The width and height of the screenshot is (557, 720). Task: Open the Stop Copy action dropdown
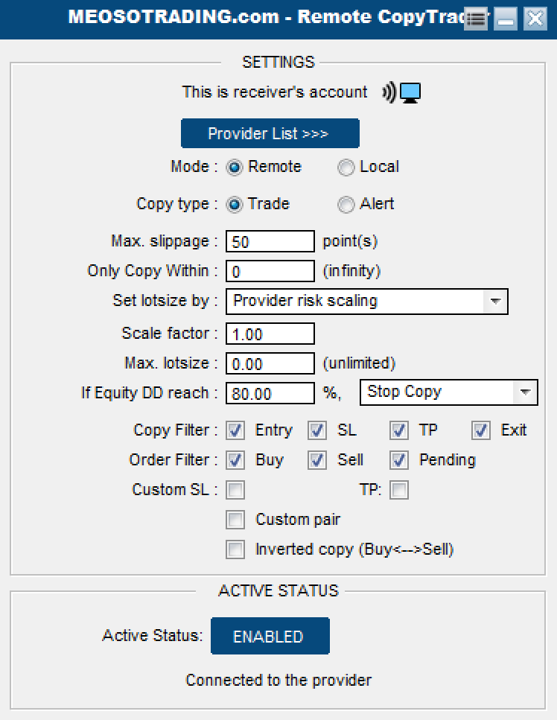[x=525, y=392]
